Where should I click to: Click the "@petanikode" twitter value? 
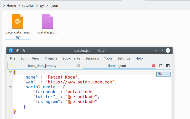tap(81, 97)
